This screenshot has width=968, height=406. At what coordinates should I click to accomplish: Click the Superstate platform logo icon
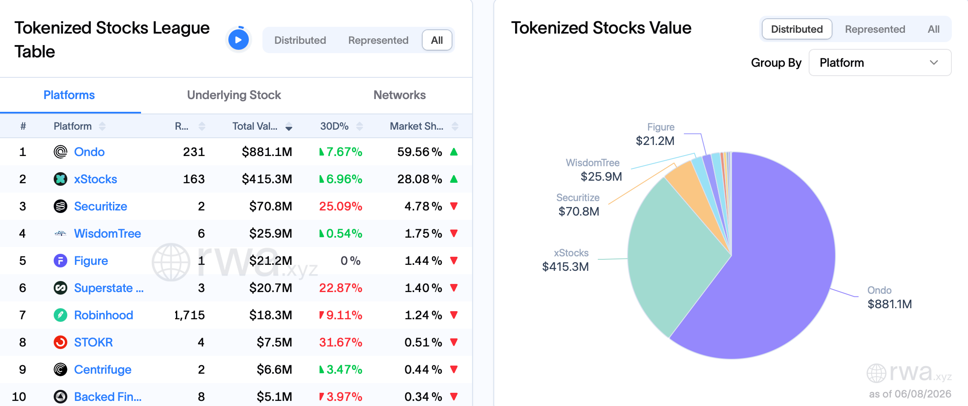(60, 288)
